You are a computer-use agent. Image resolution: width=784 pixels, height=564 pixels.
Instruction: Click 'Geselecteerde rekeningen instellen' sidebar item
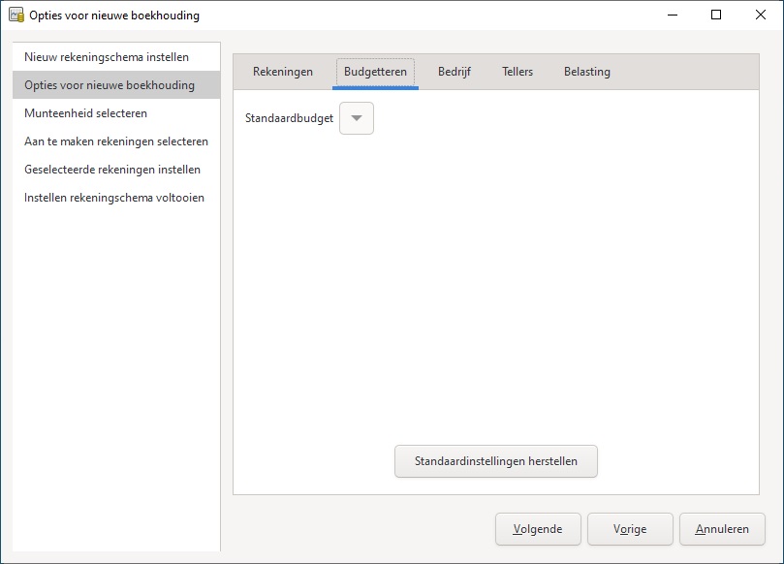pyautogui.click(x=112, y=170)
